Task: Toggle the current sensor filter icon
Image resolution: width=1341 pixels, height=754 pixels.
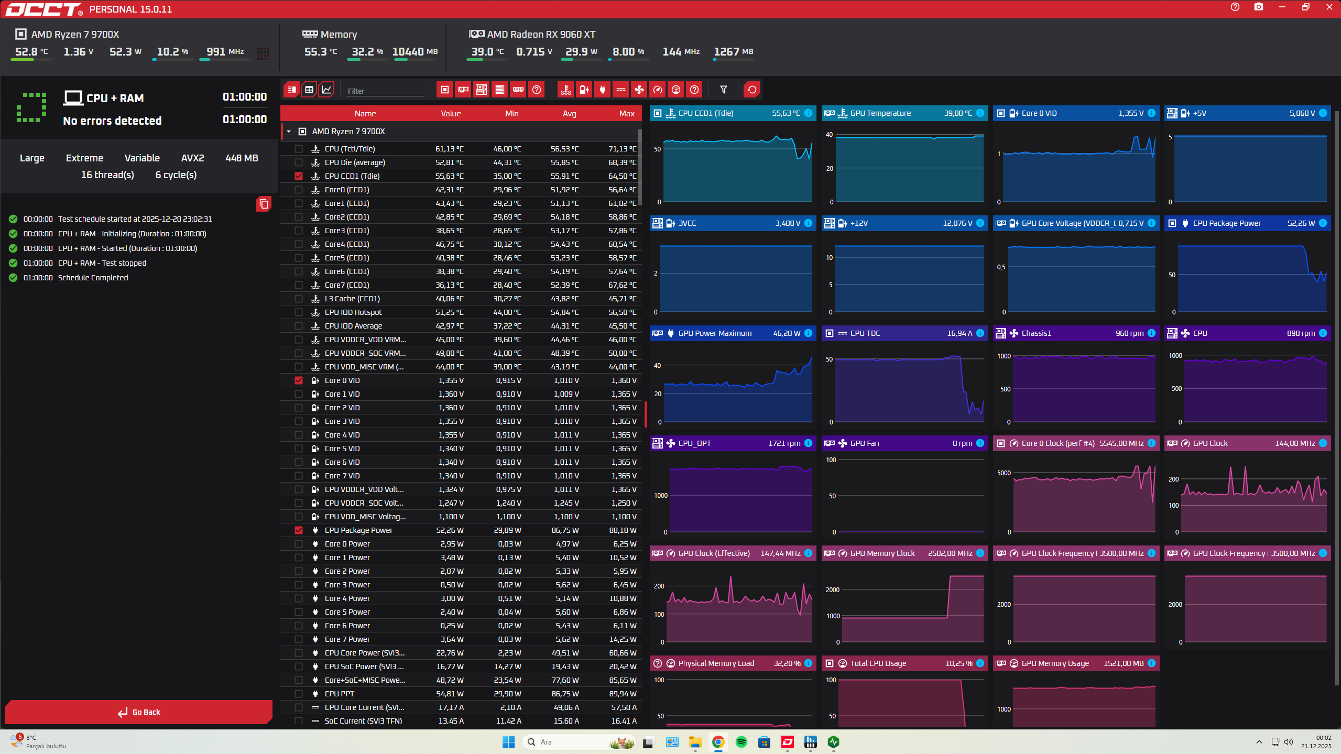Action: [x=620, y=90]
